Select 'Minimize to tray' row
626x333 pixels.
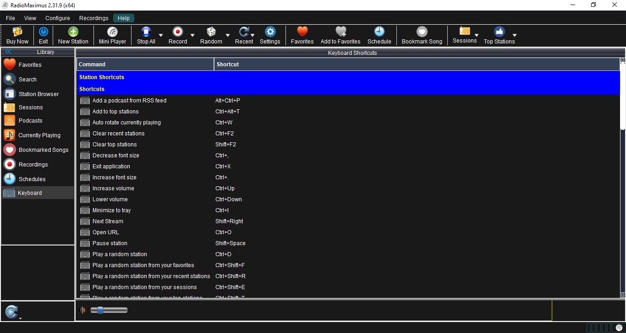pos(348,210)
